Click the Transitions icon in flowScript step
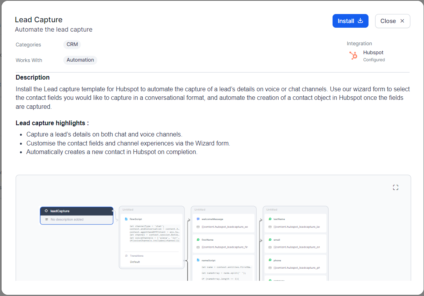 click(x=126, y=256)
